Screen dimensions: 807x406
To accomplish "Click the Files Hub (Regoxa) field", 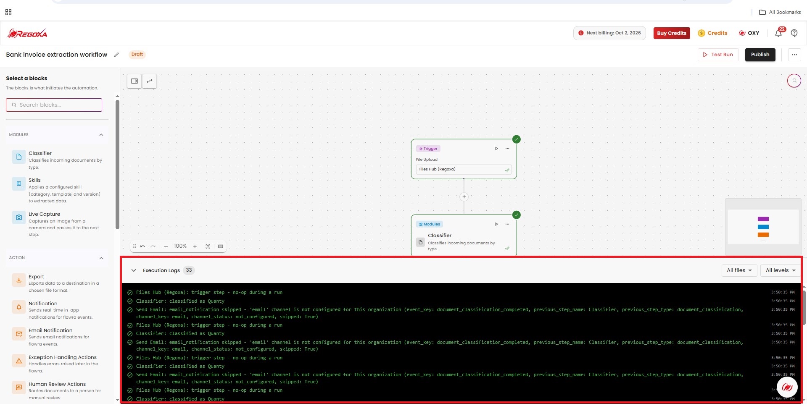I will pos(464,170).
